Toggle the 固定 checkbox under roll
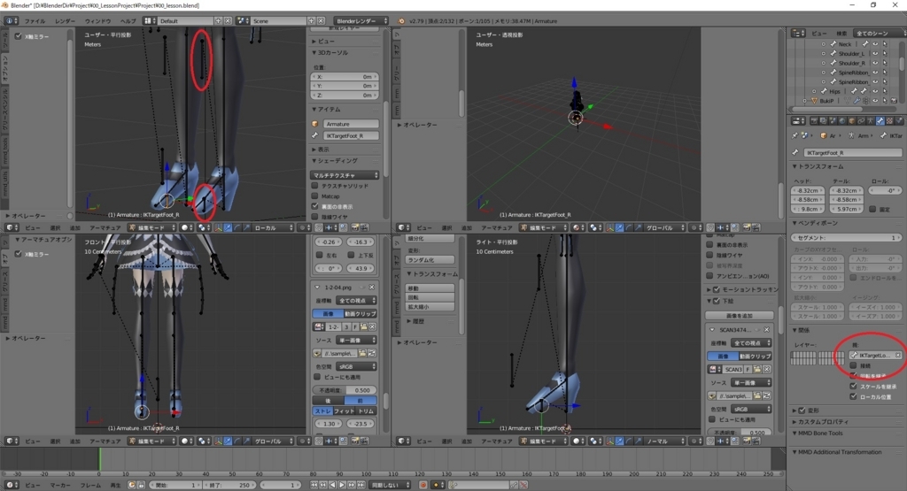Viewport: 907px width, 491px height. click(x=872, y=209)
